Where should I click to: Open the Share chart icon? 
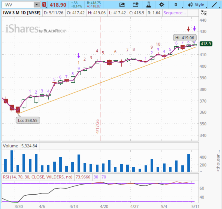click(122, 5)
